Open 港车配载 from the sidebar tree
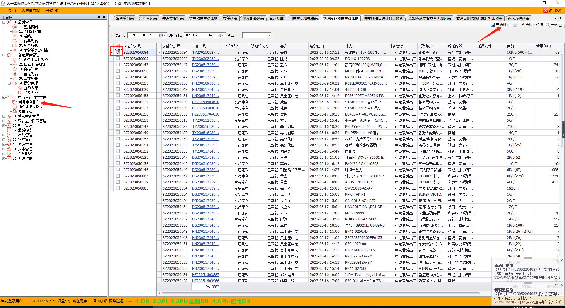This screenshot has height=308, width=565. coord(25,111)
